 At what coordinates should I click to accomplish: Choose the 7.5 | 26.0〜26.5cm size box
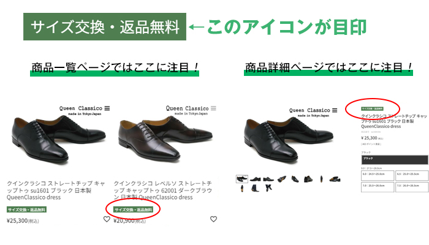(412, 187)
